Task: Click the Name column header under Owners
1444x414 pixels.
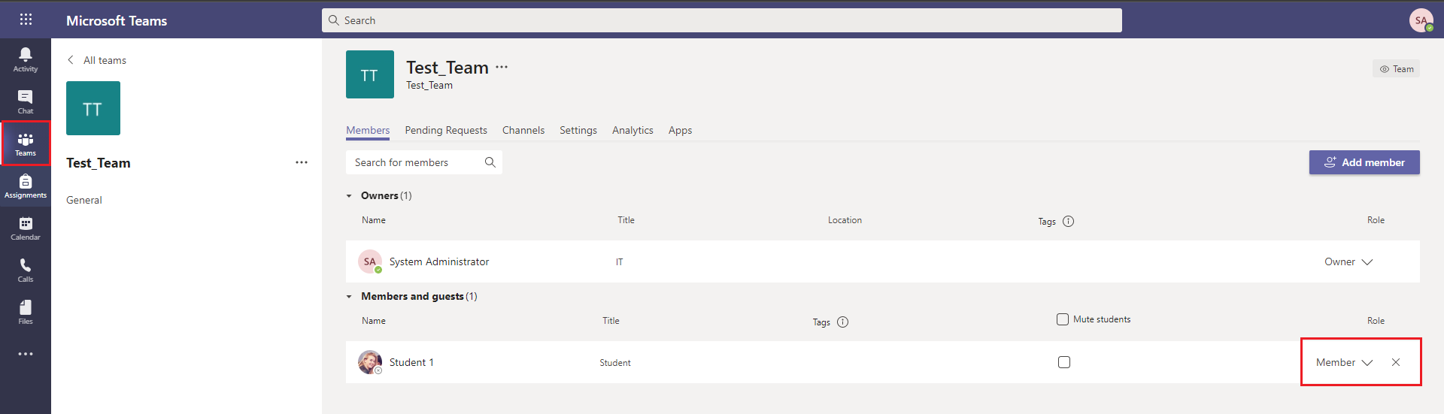Action: click(374, 220)
